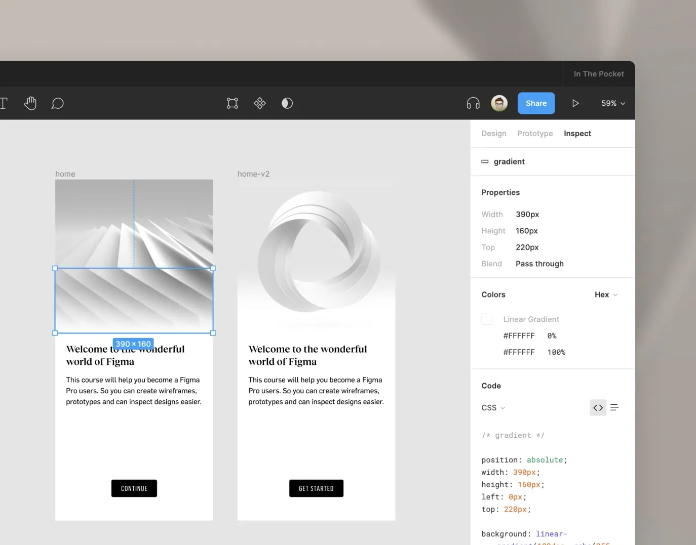Select the Hand tool
The width and height of the screenshot is (696, 545).
(x=30, y=103)
